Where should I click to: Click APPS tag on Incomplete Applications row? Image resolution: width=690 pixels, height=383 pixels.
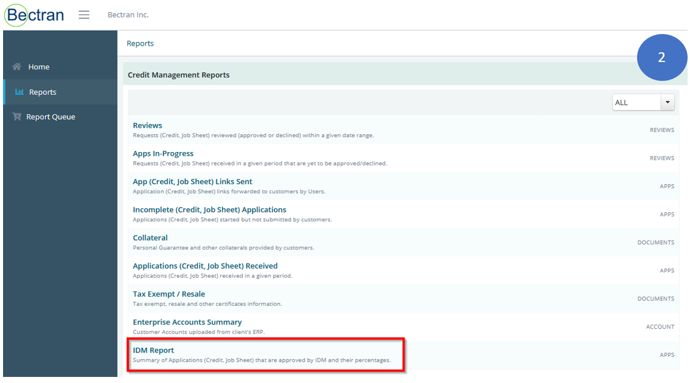667,215
